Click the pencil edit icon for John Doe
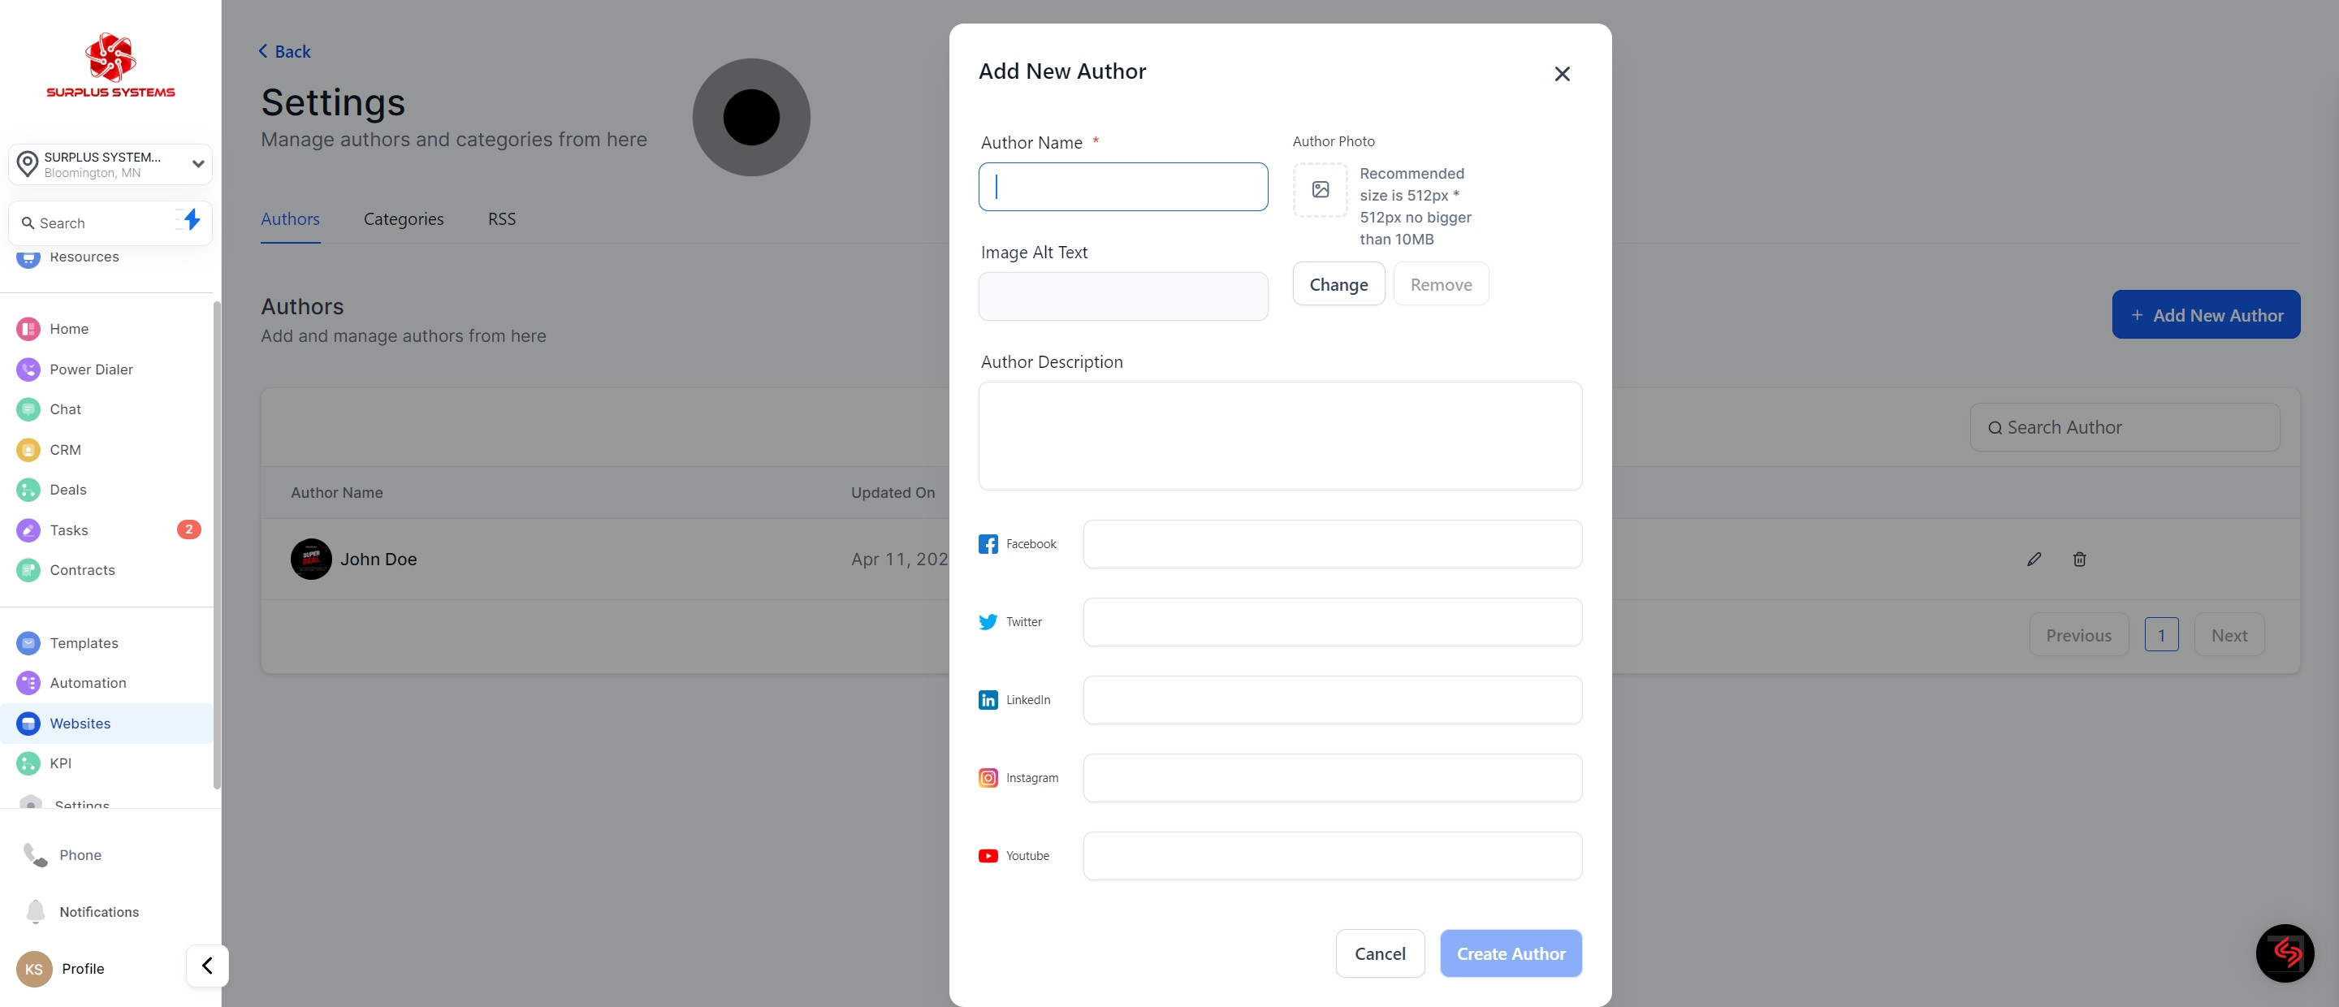Image resolution: width=2339 pixels, height=1007 pixels. [x=2034, y=560]
